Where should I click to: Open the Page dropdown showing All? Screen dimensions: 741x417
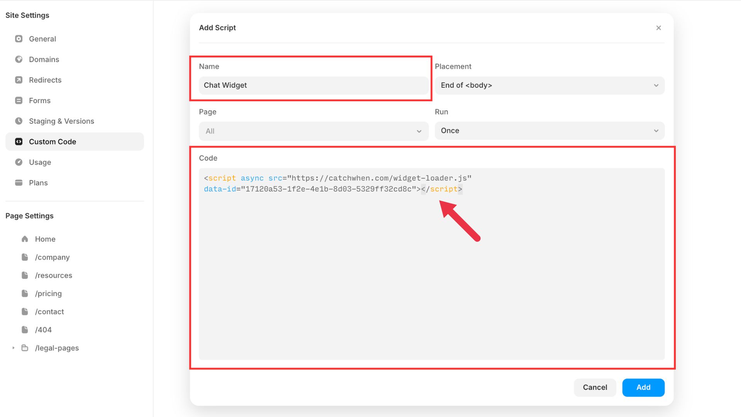click(314, 131)
